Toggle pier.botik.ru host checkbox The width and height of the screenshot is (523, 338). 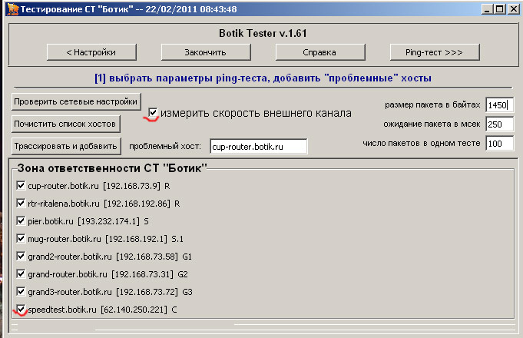pyautogui.click(x=21, y=220)
